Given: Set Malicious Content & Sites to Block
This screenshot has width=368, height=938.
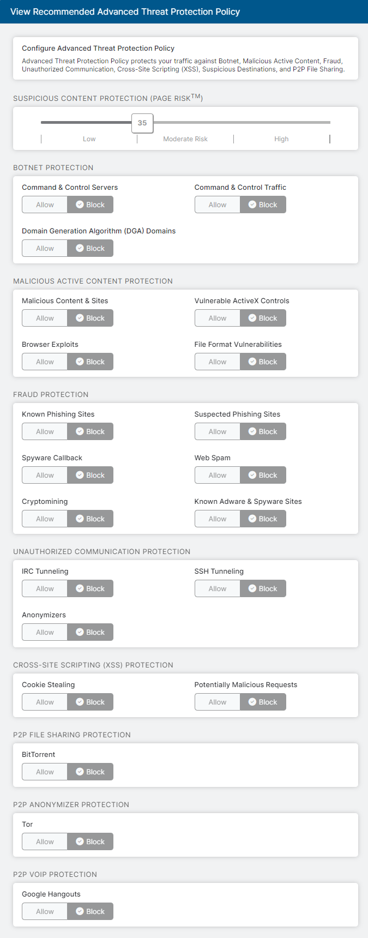Looking at the screenshot, I should point(91,318).
